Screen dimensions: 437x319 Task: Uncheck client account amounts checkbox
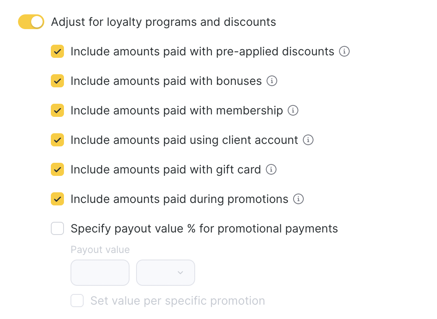(57, 140)
